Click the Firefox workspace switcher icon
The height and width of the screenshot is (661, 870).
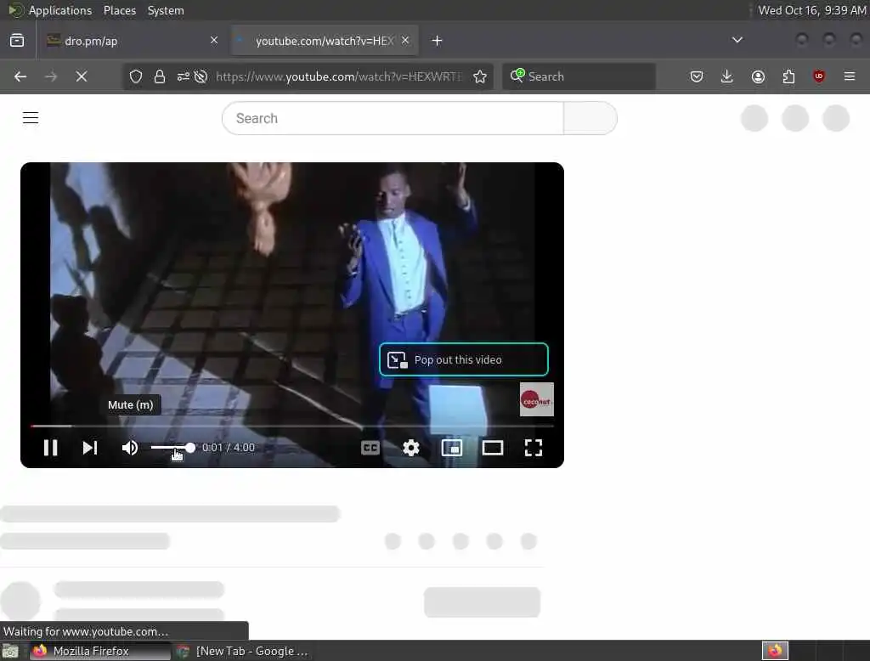(775, 651)
